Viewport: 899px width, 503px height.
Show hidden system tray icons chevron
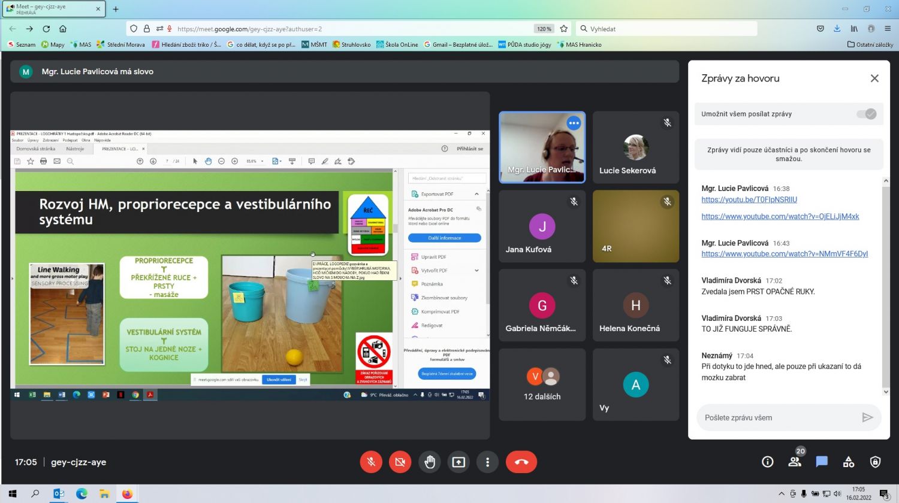(x=781, y=494)
